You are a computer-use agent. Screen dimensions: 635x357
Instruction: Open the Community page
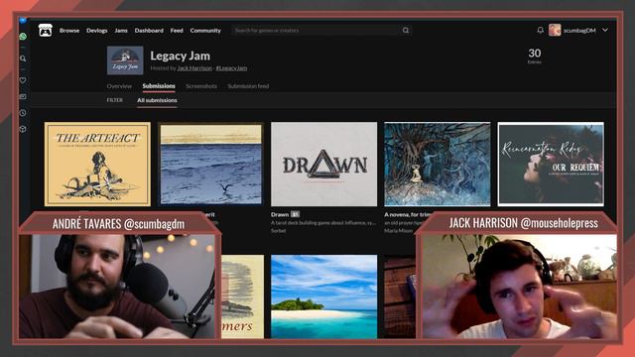coord(205,31)
